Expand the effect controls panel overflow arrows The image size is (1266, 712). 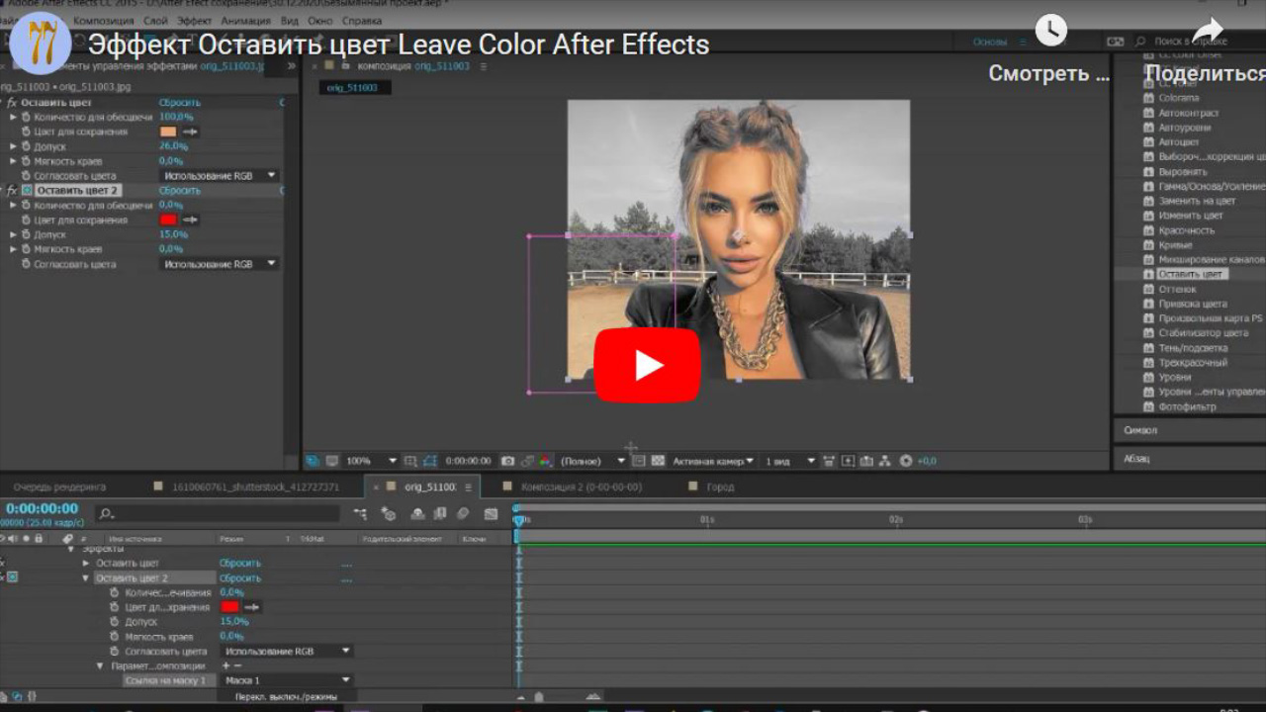click(292, 66)
